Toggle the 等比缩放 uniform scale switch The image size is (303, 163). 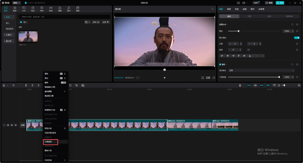click(x=297, y=38)
